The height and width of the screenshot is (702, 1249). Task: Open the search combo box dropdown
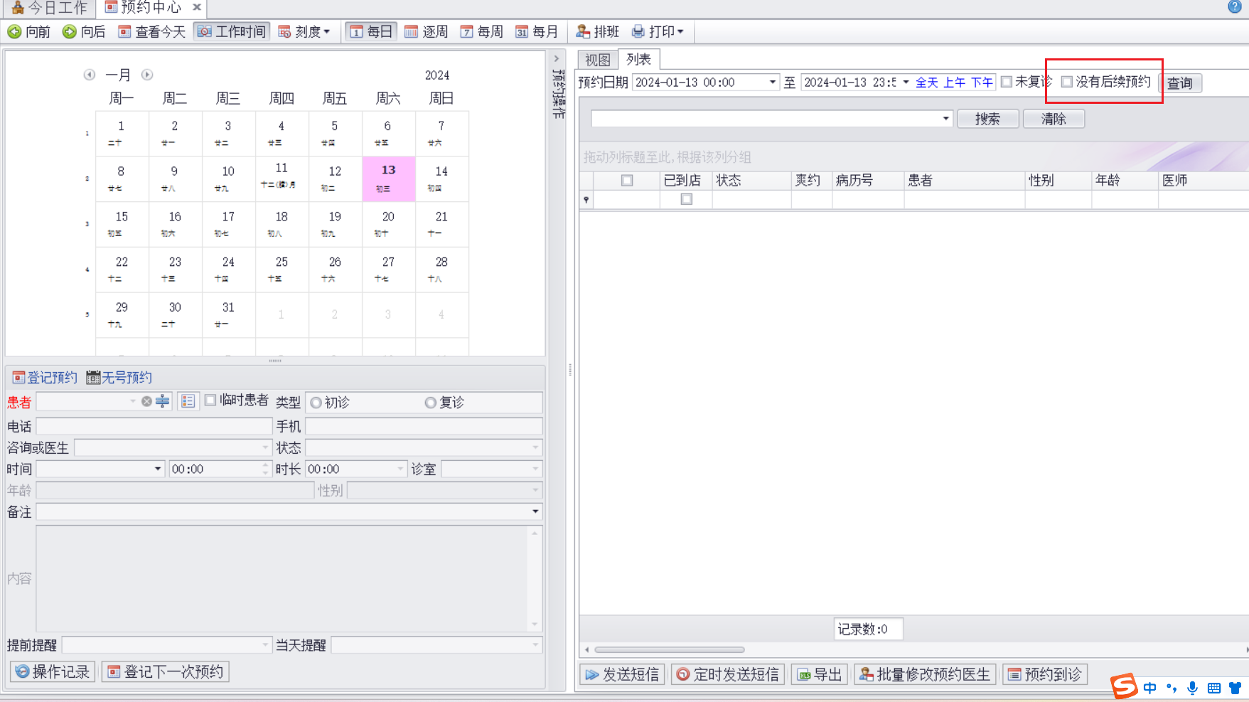[946, 119]
